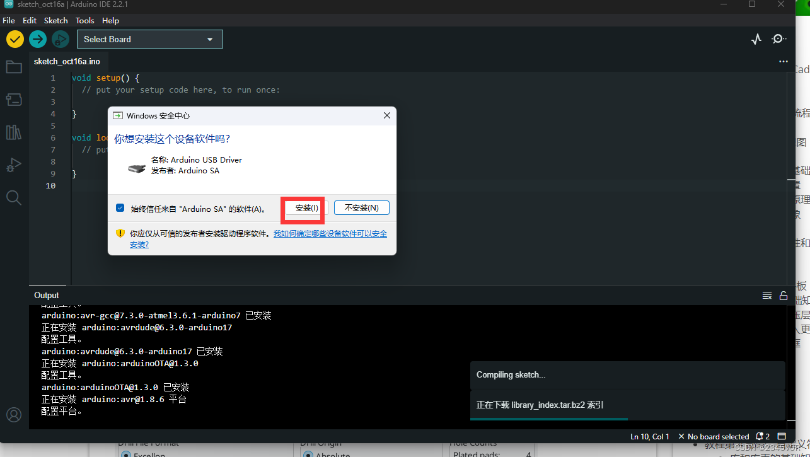Click the Arduino IDE title bar icon

(9, 4)
